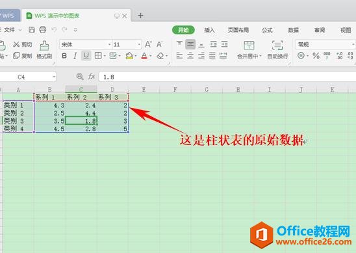Open the Formulas (公式) ribbon tab

point(267,30)
